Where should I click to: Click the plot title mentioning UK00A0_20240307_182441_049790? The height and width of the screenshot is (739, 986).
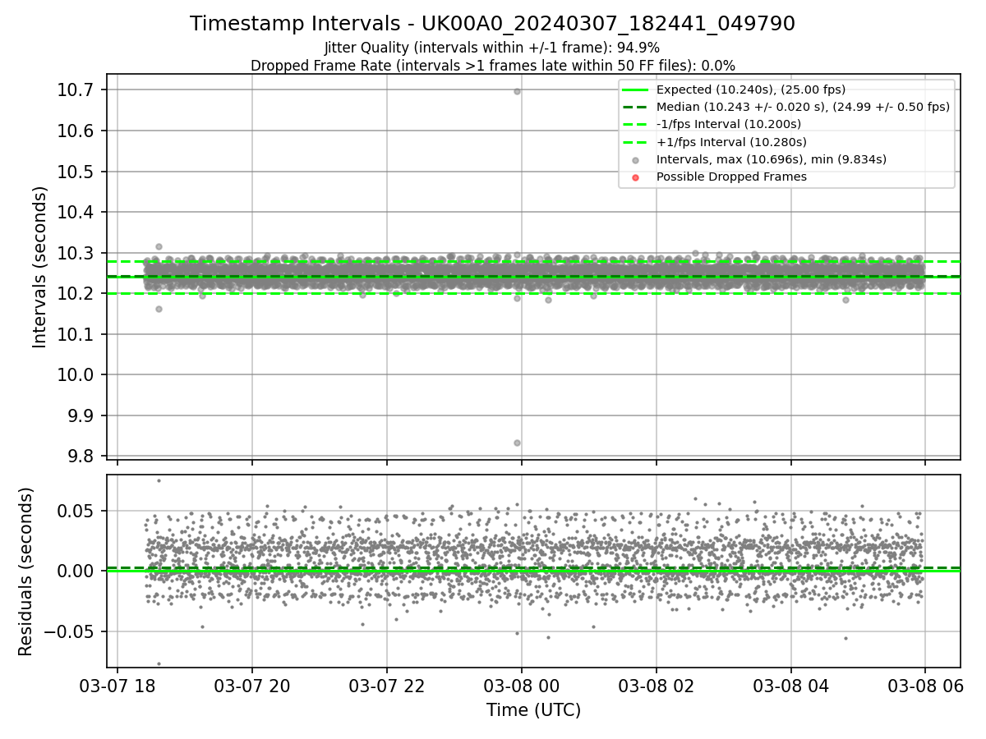[x=492, y=24]
